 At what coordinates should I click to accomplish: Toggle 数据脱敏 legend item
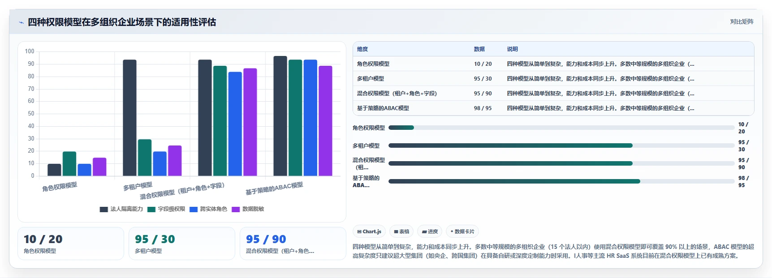point(248,209)
